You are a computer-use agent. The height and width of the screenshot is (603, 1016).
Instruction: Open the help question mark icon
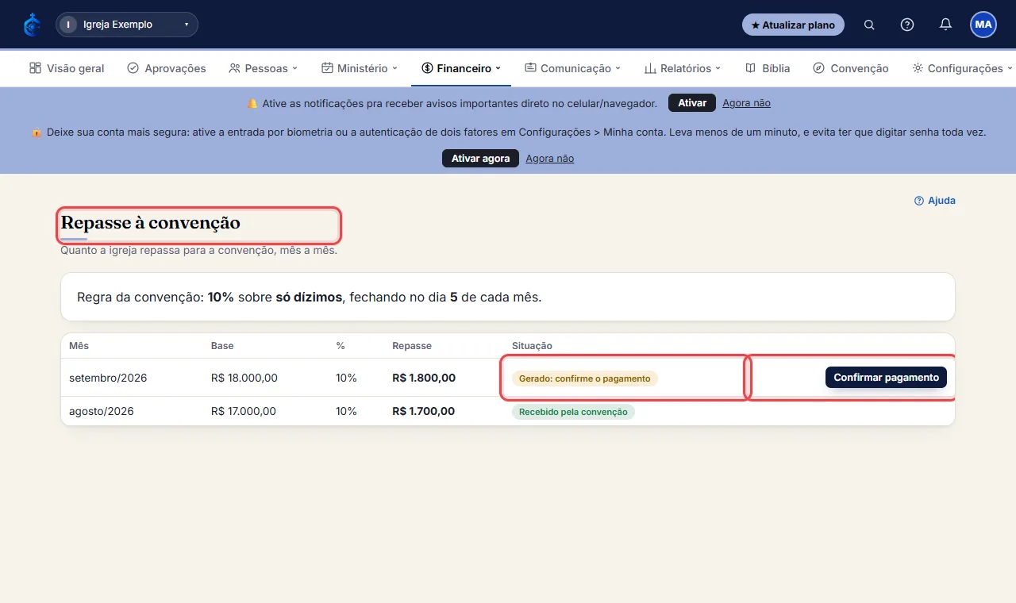pos(907,25)
